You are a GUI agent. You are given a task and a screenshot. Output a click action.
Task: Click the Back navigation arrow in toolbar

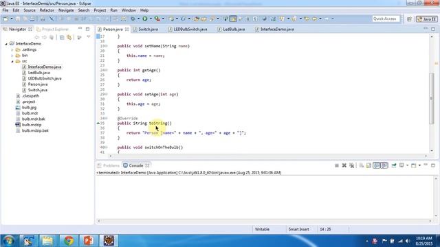click(x=314, y=19)
